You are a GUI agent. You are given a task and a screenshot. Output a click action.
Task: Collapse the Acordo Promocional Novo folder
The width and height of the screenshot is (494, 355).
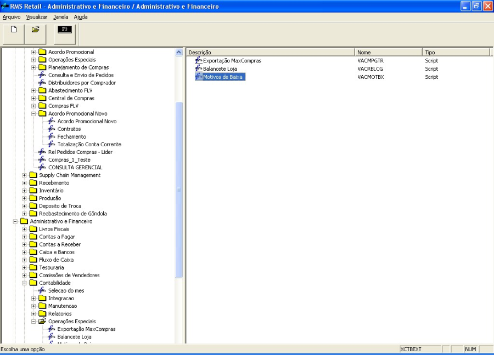point(33,113)
